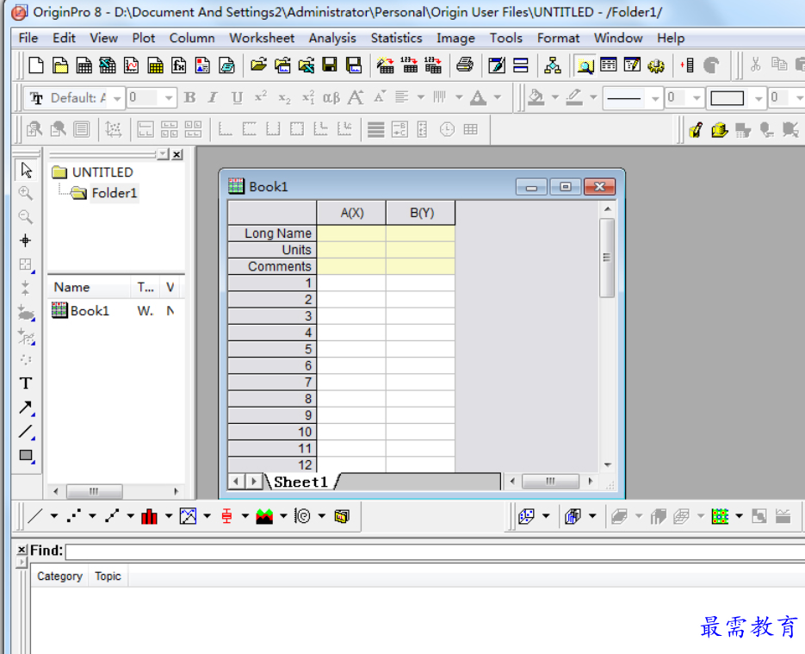
Task: Open the Worksheet menu
Action: (262, 38)
